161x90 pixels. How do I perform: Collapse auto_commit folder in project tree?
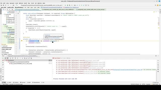pyautogui.click(x=5, y=38)
